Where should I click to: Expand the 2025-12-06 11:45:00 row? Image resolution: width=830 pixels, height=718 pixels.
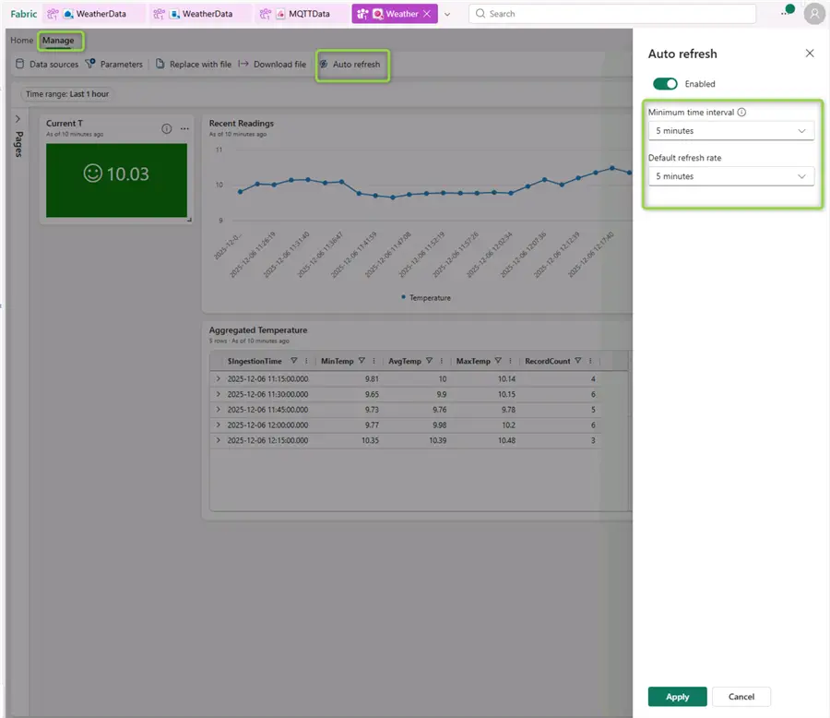point(218,410)
